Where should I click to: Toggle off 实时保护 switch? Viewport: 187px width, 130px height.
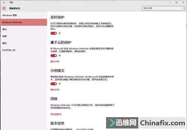tap(53, 33)
